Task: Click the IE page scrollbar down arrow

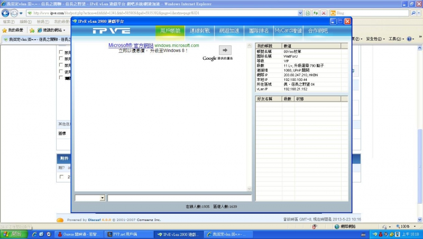Action: point(420,219)
